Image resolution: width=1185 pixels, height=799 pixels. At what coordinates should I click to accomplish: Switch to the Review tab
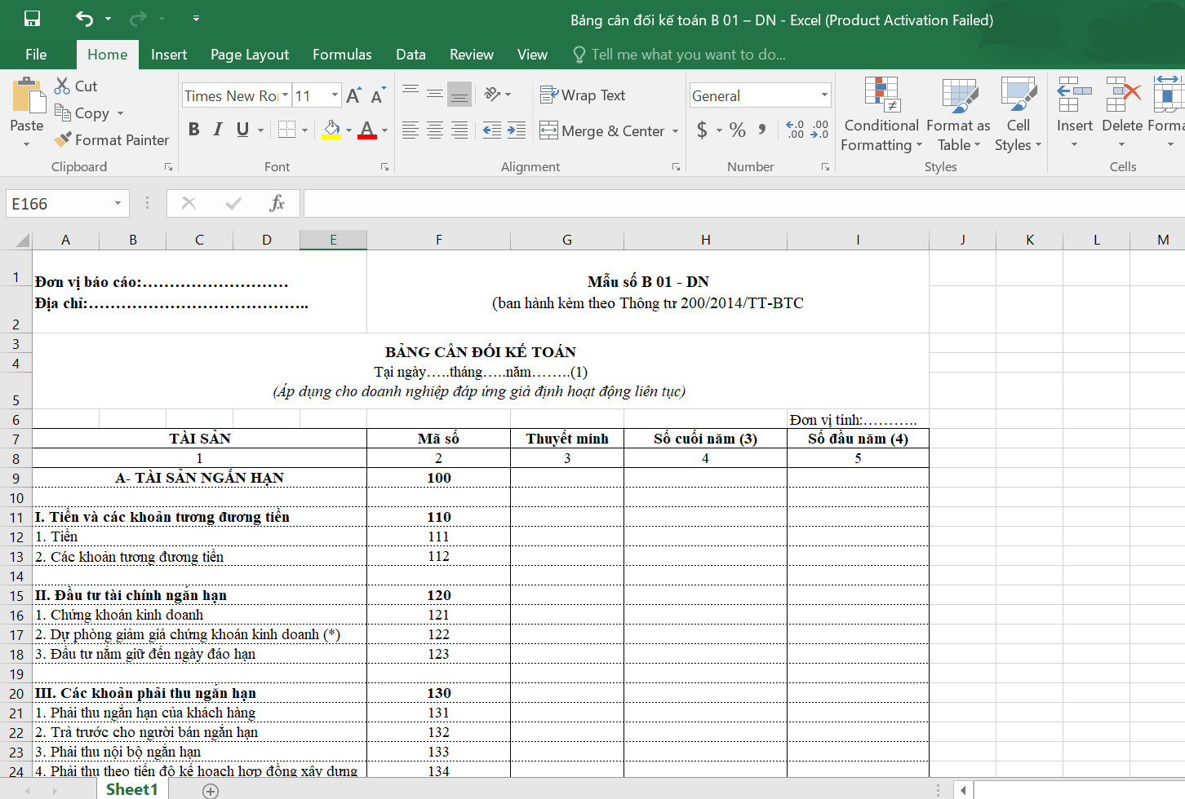[x=471, y=55]
